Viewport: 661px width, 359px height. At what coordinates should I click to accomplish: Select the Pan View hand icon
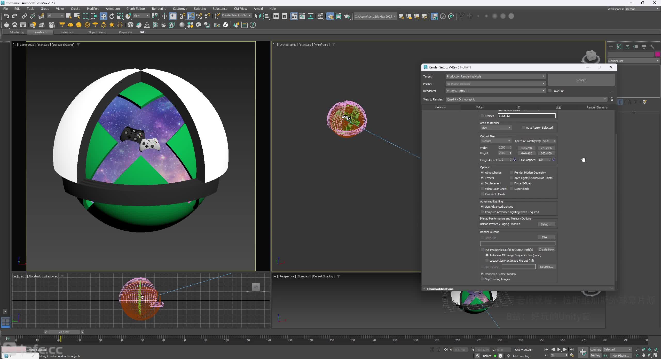pos(643,355)
